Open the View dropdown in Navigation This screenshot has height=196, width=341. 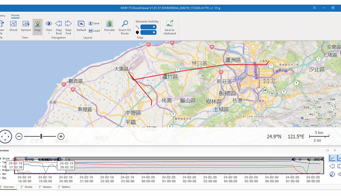coord(49,27)
